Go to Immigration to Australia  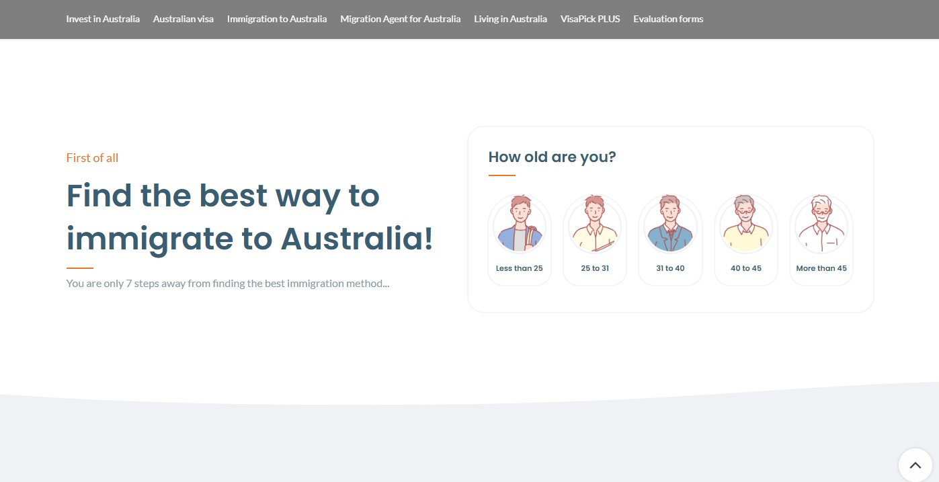pyautogui.click(x=277, y=19)
